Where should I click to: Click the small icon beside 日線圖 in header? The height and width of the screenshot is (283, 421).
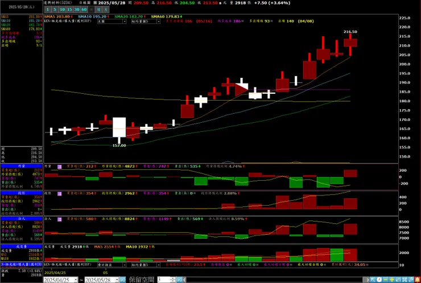[x=95, y=3]
